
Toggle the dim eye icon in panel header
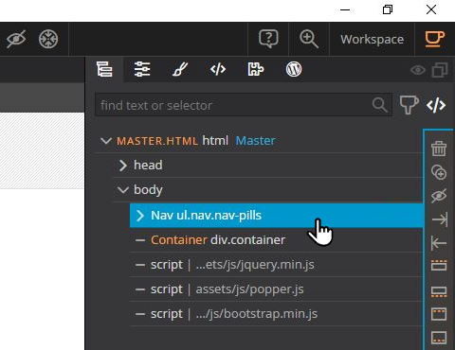point(418,70)
